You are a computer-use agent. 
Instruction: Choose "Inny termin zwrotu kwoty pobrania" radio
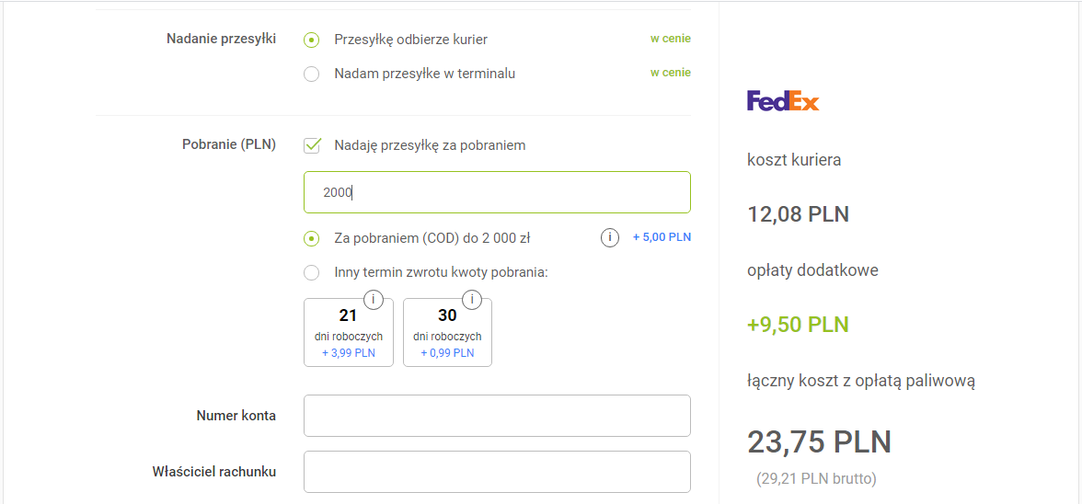click(x=312, y=272)
